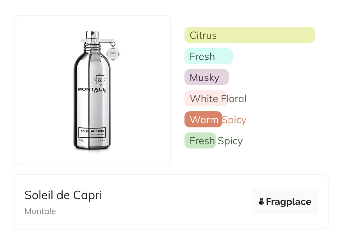The image size is (342, 243).
Task: Select the mint Fresh accord bar
Action: (x=208, y=56)
